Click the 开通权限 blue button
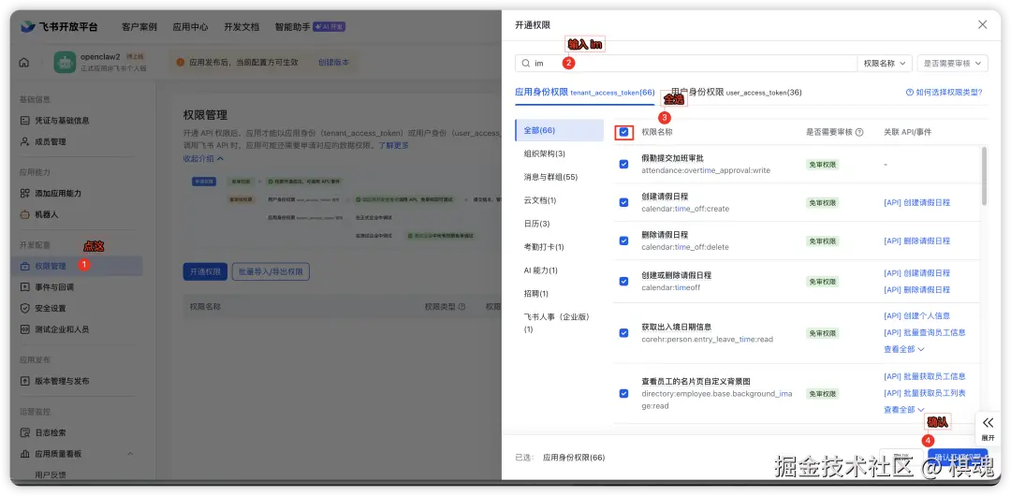The height and width of the screenshot is (496, 1011). tap(205, 271)
